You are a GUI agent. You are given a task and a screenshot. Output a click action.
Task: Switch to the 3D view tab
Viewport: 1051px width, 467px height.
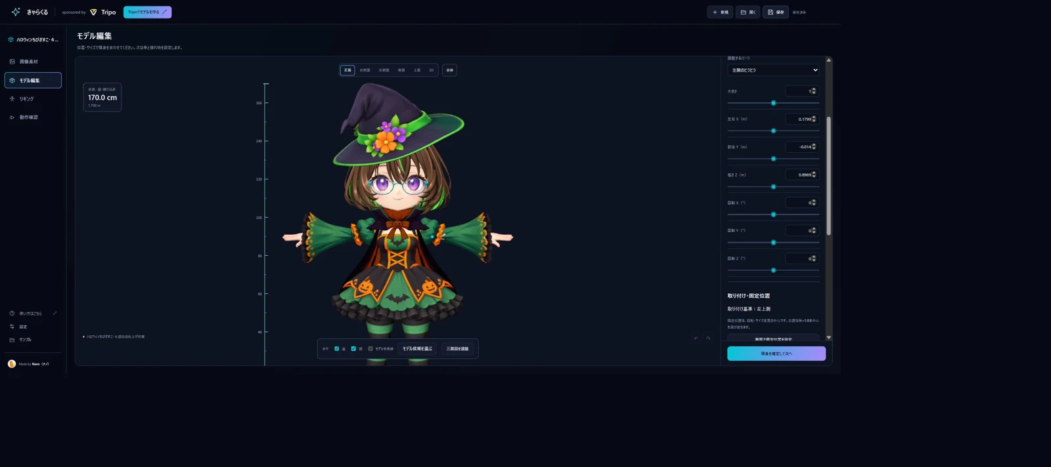click(x=431, y=70)
